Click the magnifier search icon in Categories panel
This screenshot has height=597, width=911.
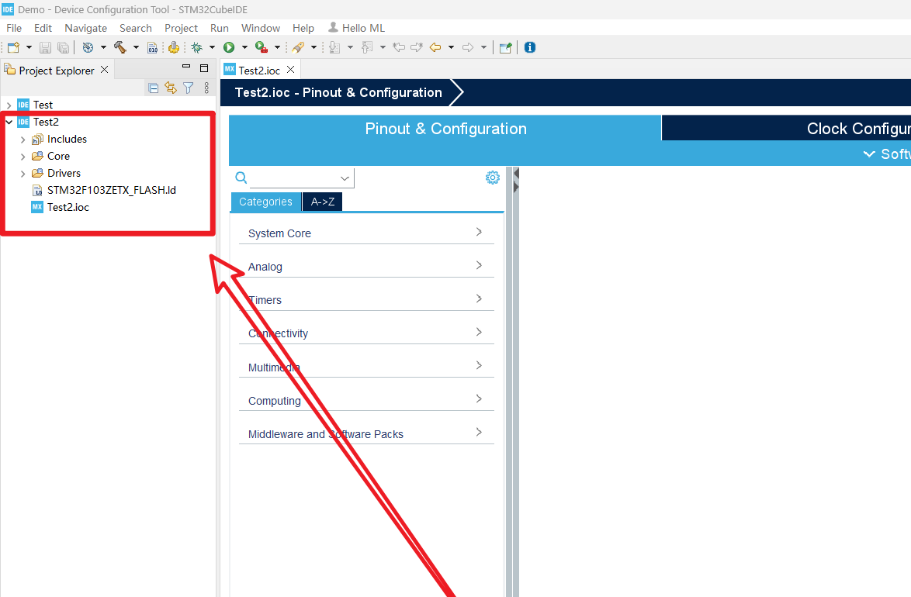click(x=241, y=177)
